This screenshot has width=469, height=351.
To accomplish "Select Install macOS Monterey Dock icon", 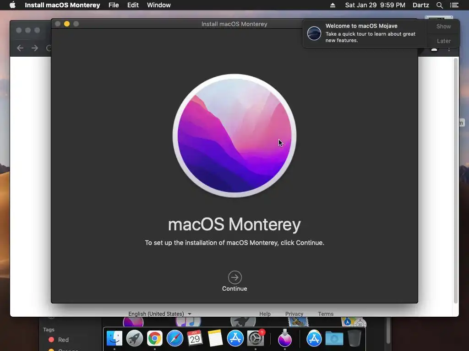I will 285,338.
